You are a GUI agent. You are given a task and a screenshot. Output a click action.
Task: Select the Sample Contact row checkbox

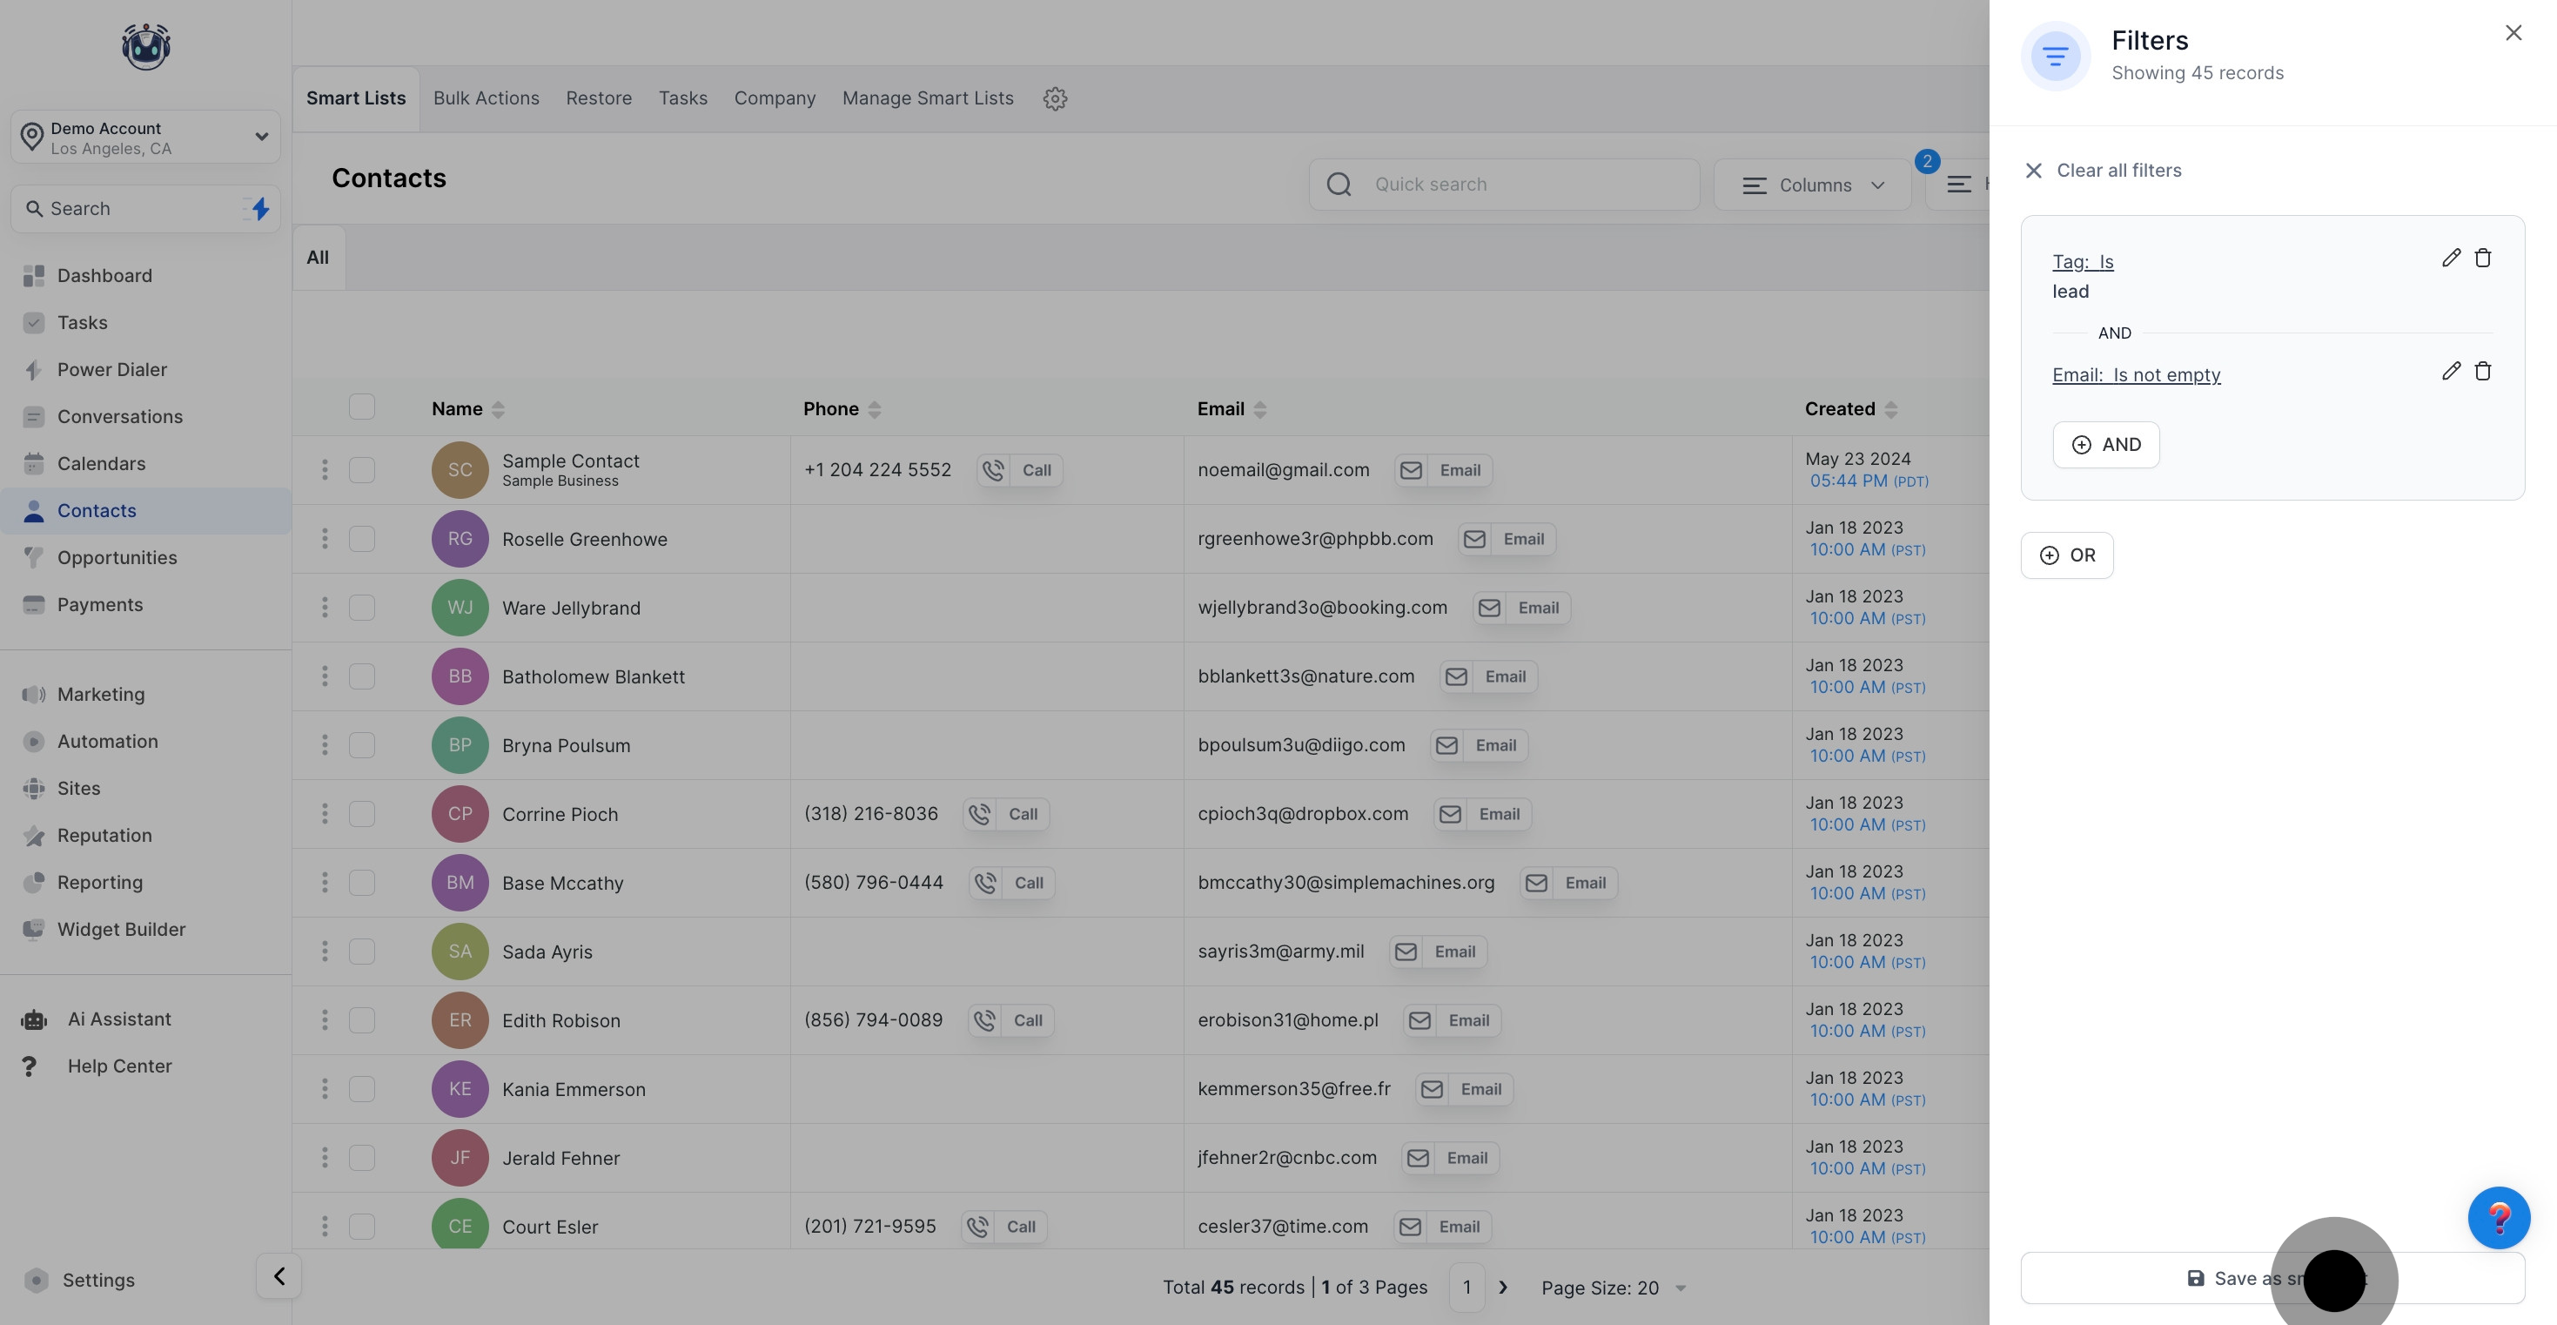click(361, 470)
